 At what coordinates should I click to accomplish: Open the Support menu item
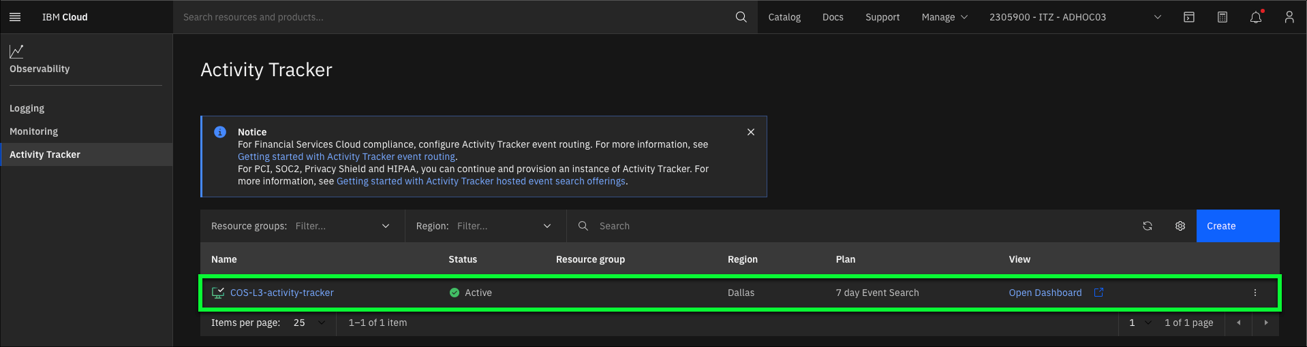(x=882, y=17)
